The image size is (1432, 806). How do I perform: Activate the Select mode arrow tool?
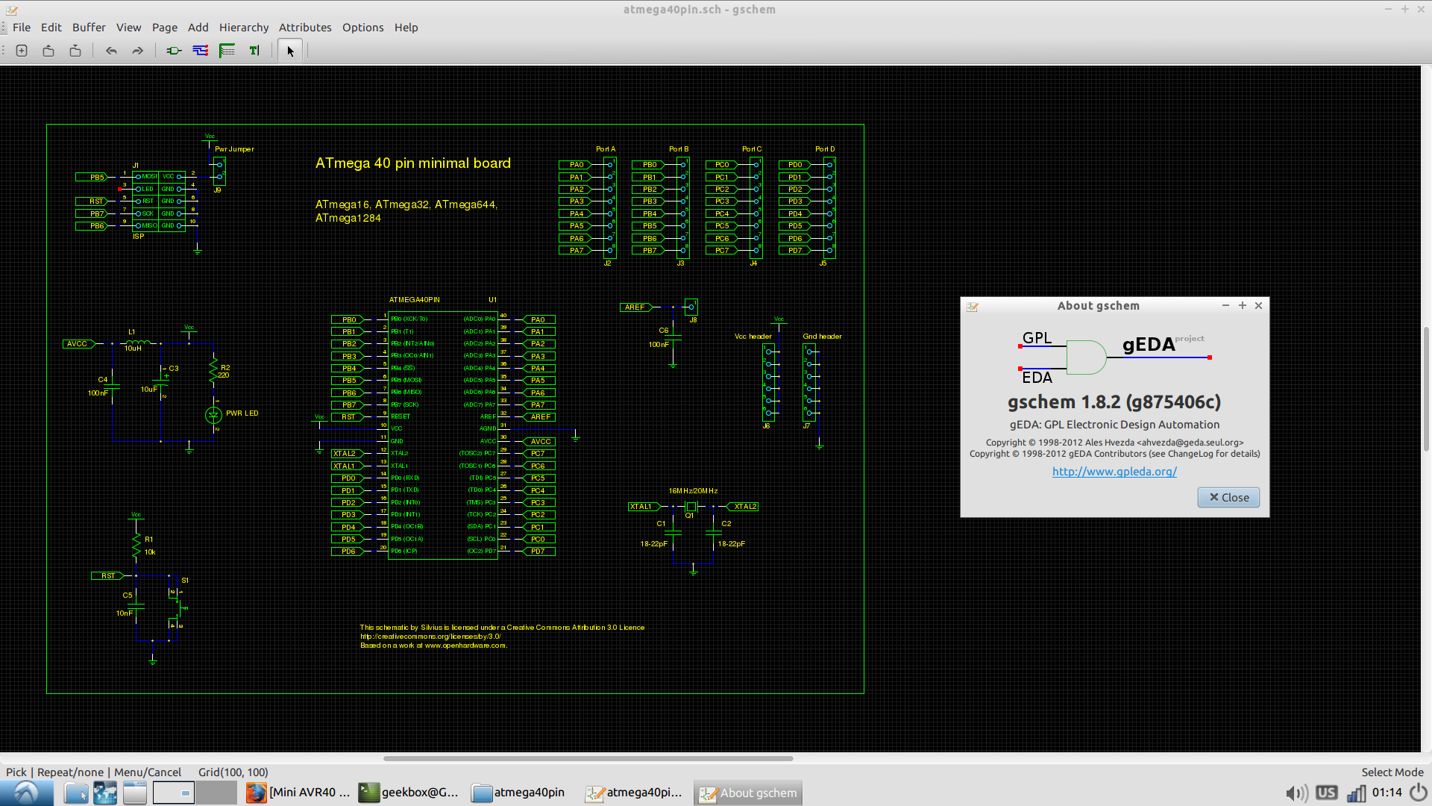coord(290,51)
